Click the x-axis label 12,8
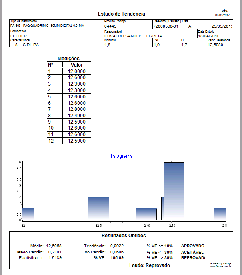Image resolution: width=242 pixels, height=275 pixels. [x=224, y=226]
